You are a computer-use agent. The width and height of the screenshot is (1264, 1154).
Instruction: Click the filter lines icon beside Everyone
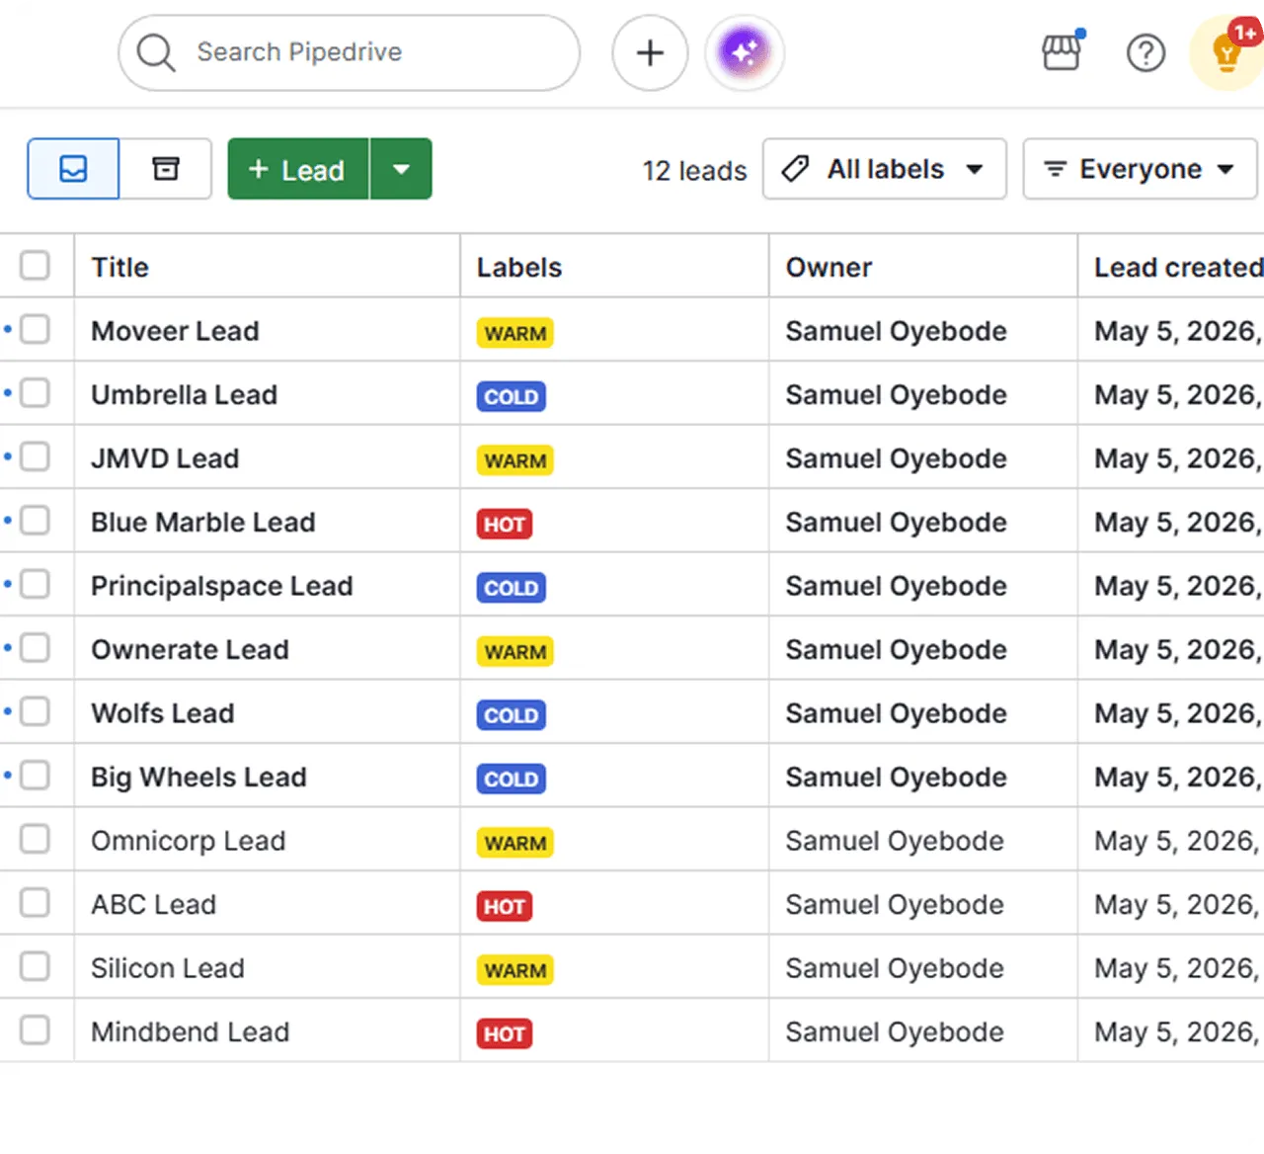tap(1055, 169)
